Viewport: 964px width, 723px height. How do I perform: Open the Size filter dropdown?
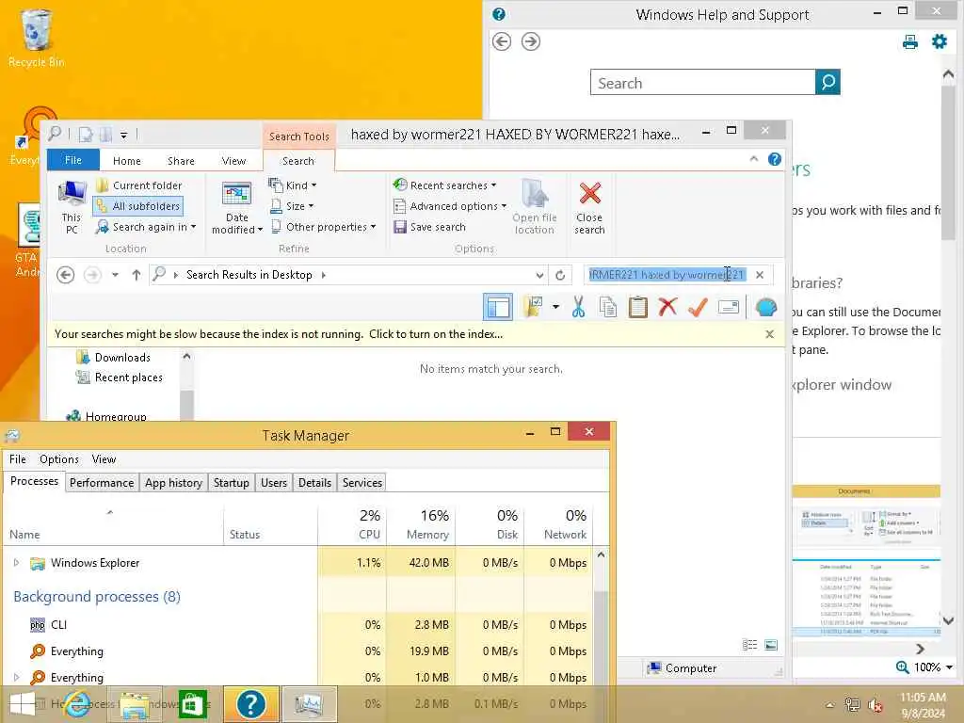[x=292, y=206]
